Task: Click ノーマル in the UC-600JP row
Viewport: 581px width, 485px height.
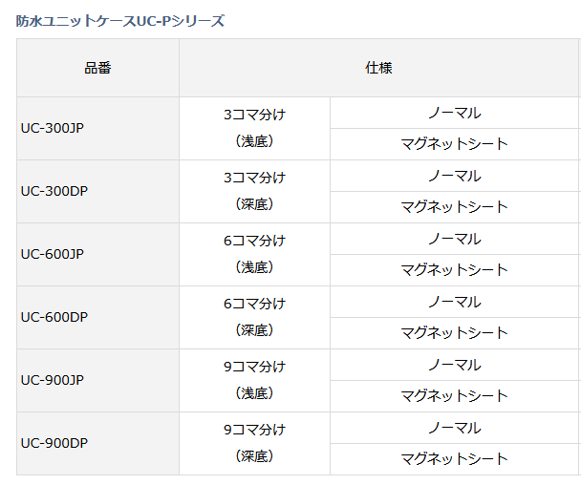Action: point(454,239)
